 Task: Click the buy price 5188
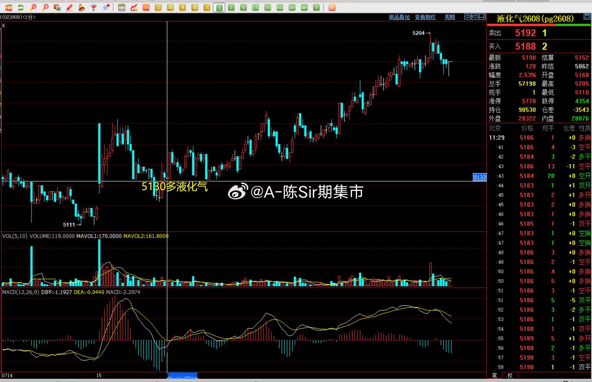point(525,46)
